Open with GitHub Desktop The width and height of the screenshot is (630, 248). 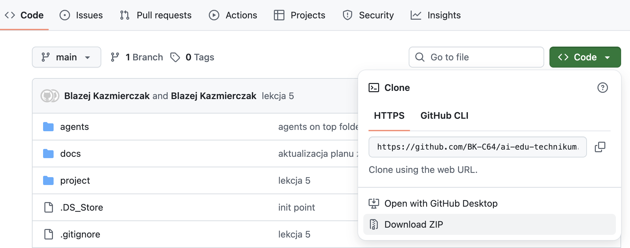coord(441,203)
